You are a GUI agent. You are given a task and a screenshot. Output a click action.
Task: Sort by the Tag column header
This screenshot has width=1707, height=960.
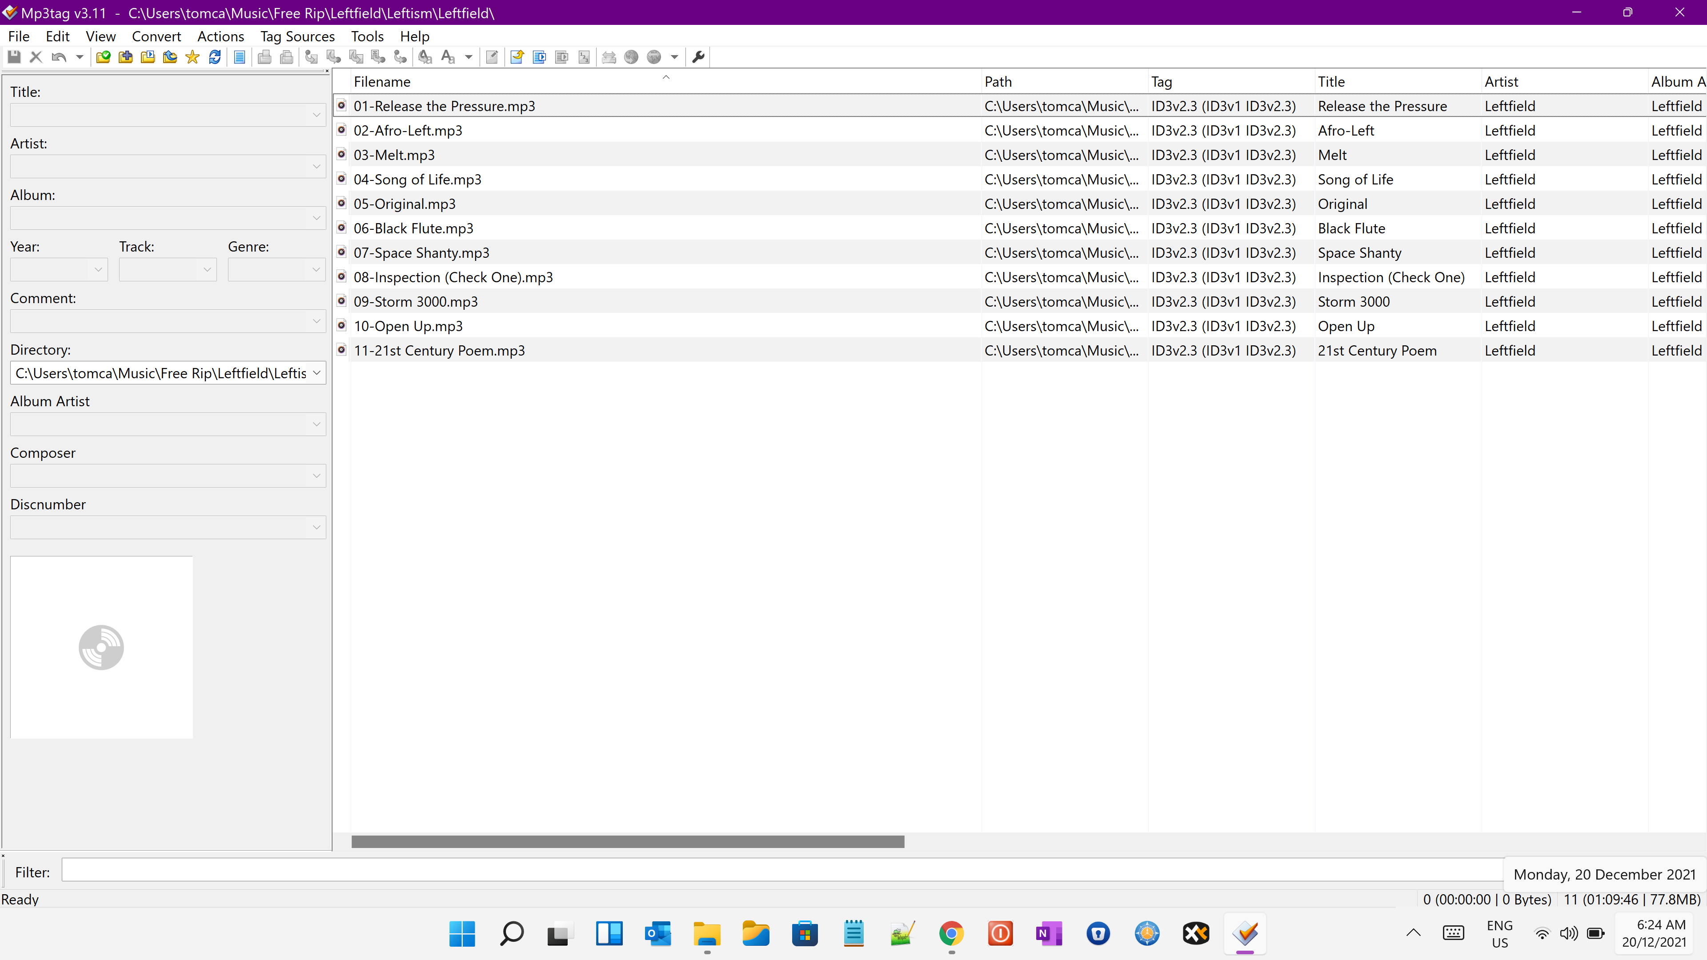click(1231, 81)
